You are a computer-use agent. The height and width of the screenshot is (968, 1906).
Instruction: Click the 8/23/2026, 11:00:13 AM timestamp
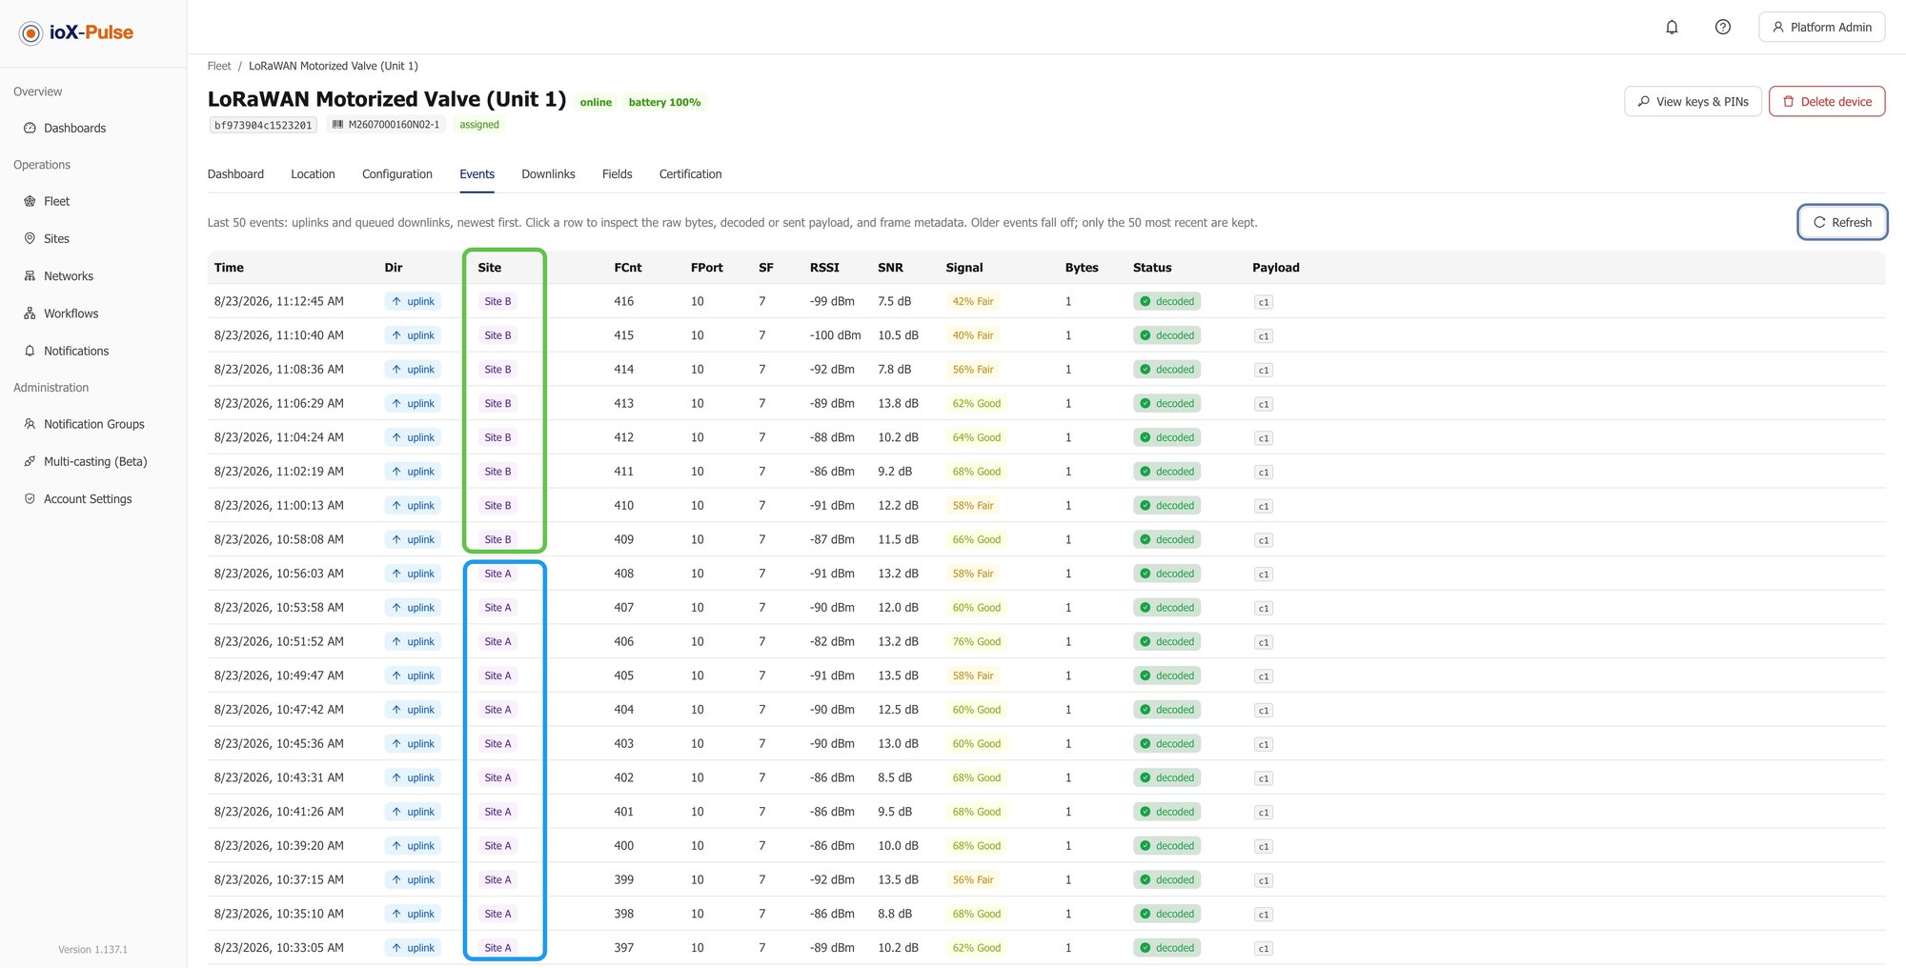tap(279, 506)
